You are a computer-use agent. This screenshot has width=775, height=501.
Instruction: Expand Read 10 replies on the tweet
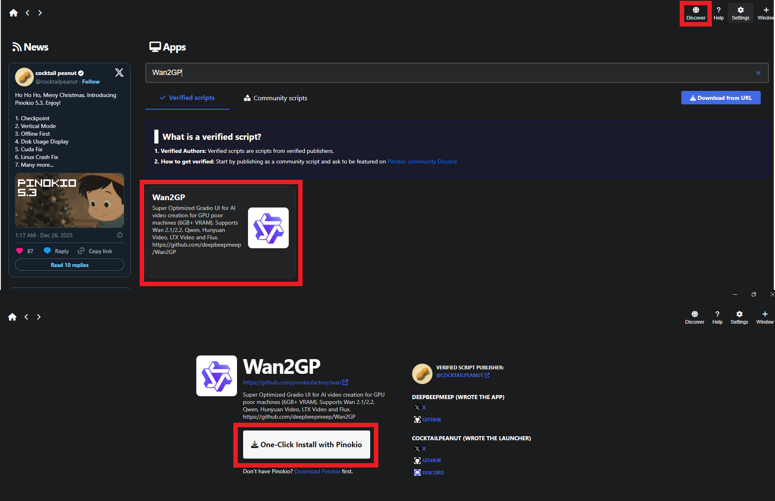click(69, 265)
